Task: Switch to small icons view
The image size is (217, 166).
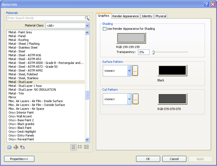Action: 80,147
